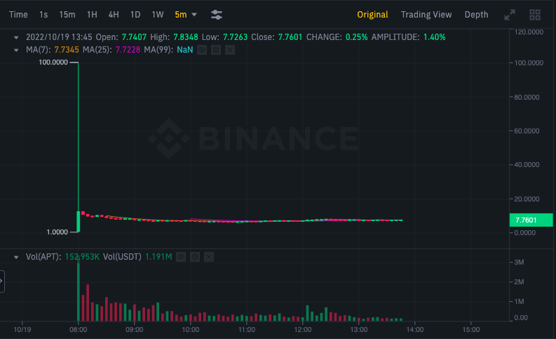The image size is (556, 339).
Task: Switch to Depth chart tab
Action: click(x=476, y=14)
